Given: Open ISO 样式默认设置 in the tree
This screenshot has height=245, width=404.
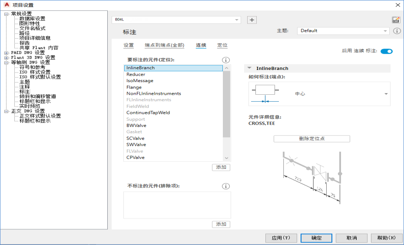Looking at the screenshot, I should [40, 77].
